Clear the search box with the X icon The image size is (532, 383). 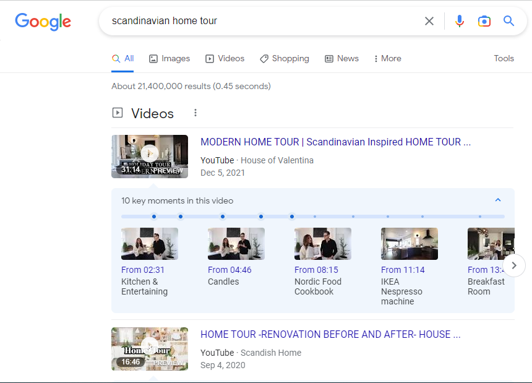point(429,21)
